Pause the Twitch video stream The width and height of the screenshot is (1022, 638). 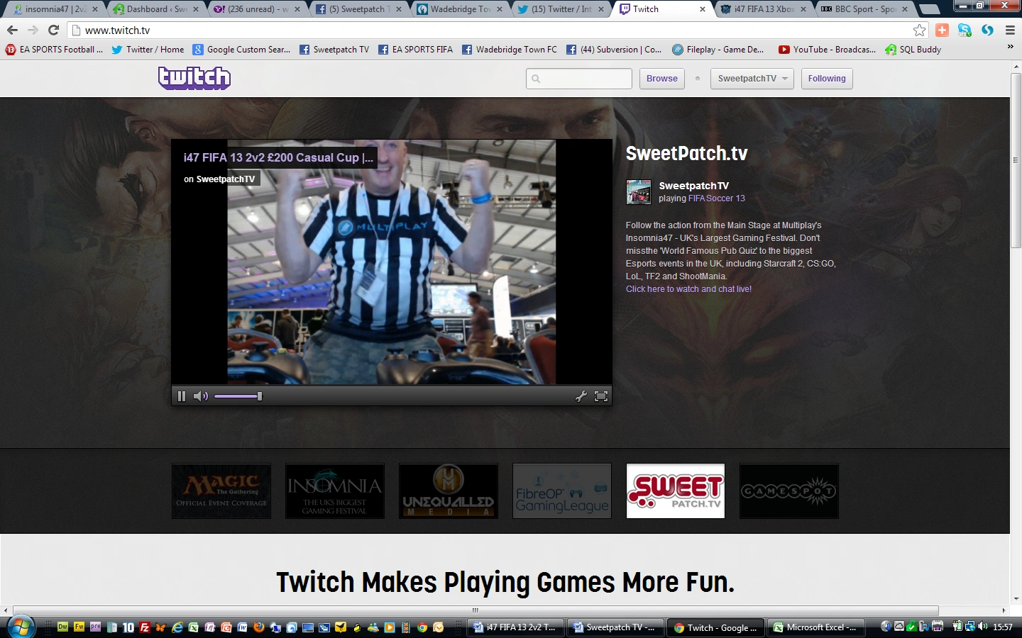tap(182, 396)
